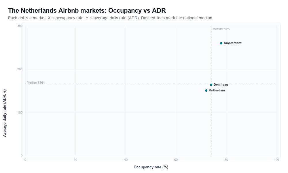Click the 'Median 74%' label
Screen dimensions: 288x173
click(x=221, y=29)
